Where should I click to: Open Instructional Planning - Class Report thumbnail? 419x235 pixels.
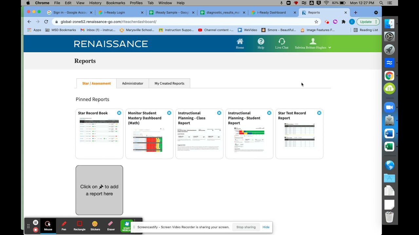click(199, 140)
